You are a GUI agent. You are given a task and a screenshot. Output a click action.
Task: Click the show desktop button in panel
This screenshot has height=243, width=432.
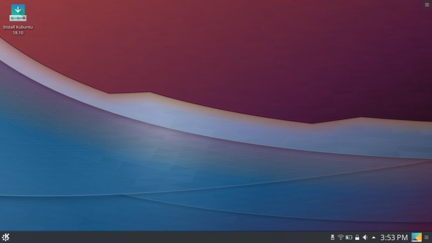pos(416,237)
